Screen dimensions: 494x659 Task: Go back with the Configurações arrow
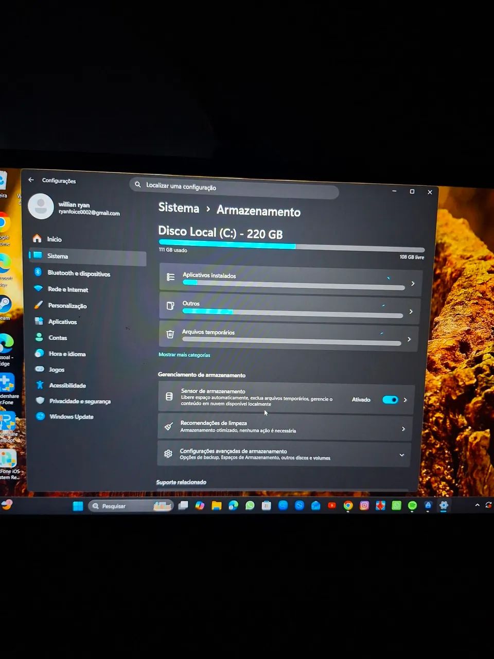coord(31,180)
